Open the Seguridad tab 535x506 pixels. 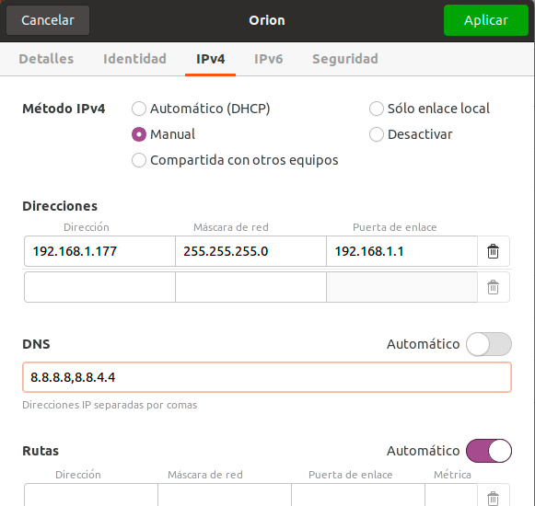(345, 59)
